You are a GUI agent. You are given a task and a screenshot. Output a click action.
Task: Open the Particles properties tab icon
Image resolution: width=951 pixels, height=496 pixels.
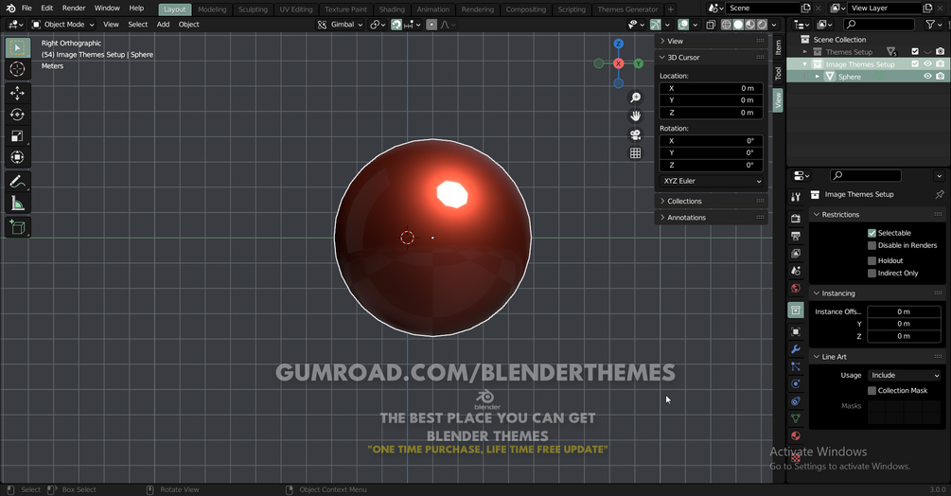[796, 367]
